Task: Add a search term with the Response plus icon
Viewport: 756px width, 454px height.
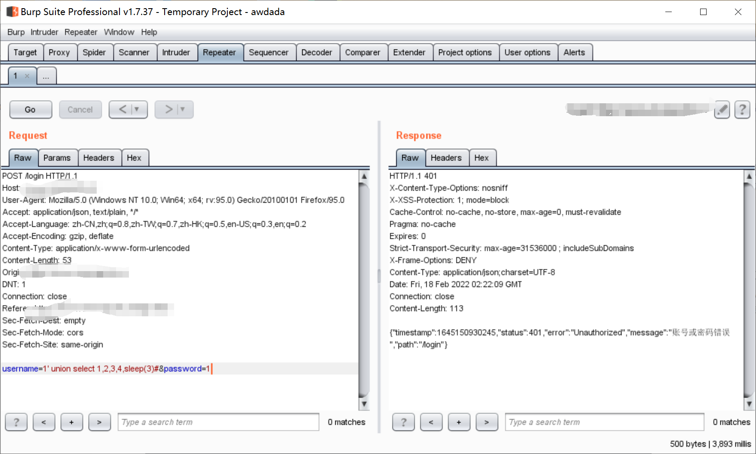Action: click(x=459, y=422)
